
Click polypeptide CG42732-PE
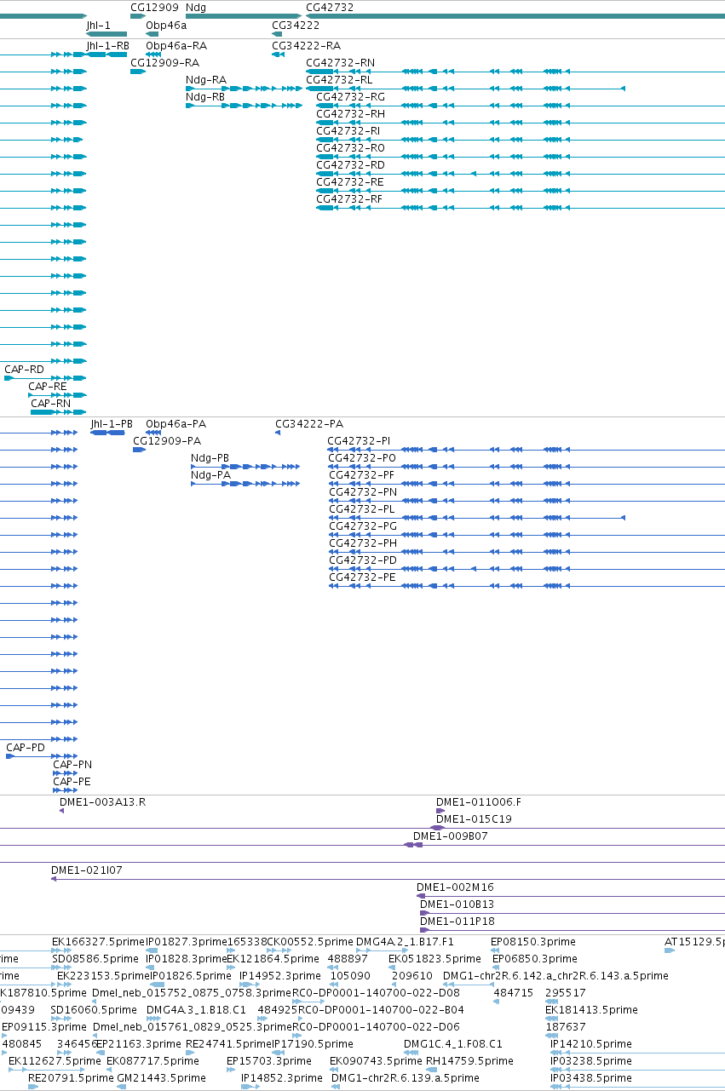(362, 577)
